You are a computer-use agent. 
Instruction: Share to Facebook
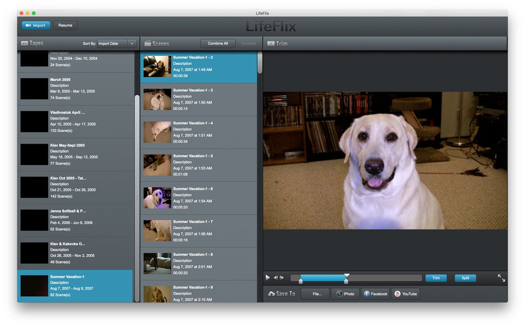(x=375, y=294)
